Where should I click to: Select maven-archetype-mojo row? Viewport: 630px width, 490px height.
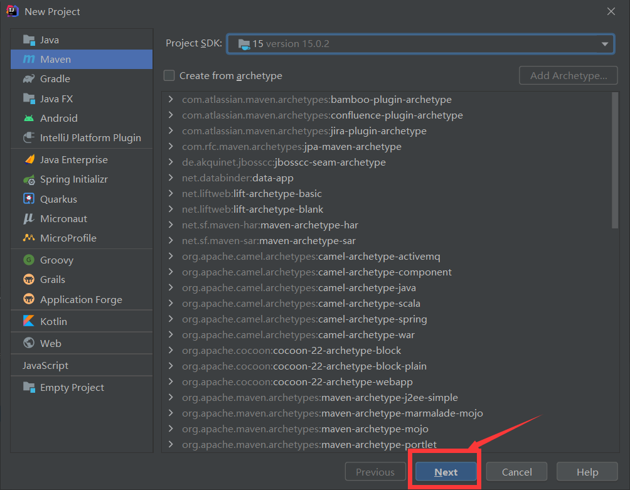388,429
